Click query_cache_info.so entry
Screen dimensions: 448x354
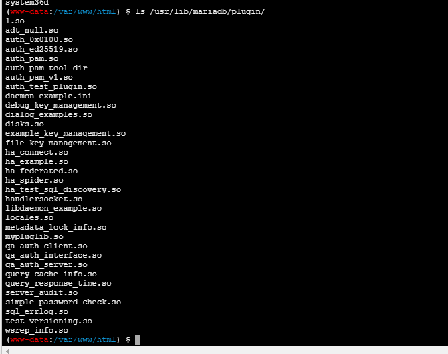(x=51, y=274)
